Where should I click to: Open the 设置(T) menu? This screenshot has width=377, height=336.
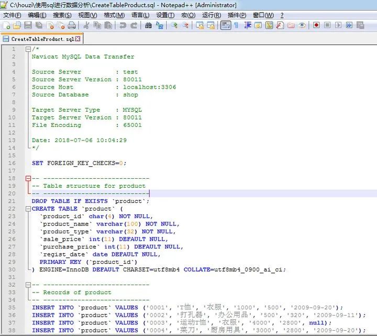[165, 15]
